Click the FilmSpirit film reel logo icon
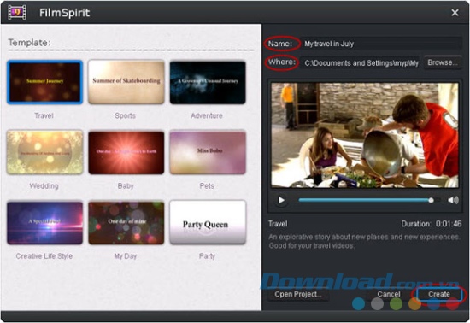470x323 pixels. point(16,13)
